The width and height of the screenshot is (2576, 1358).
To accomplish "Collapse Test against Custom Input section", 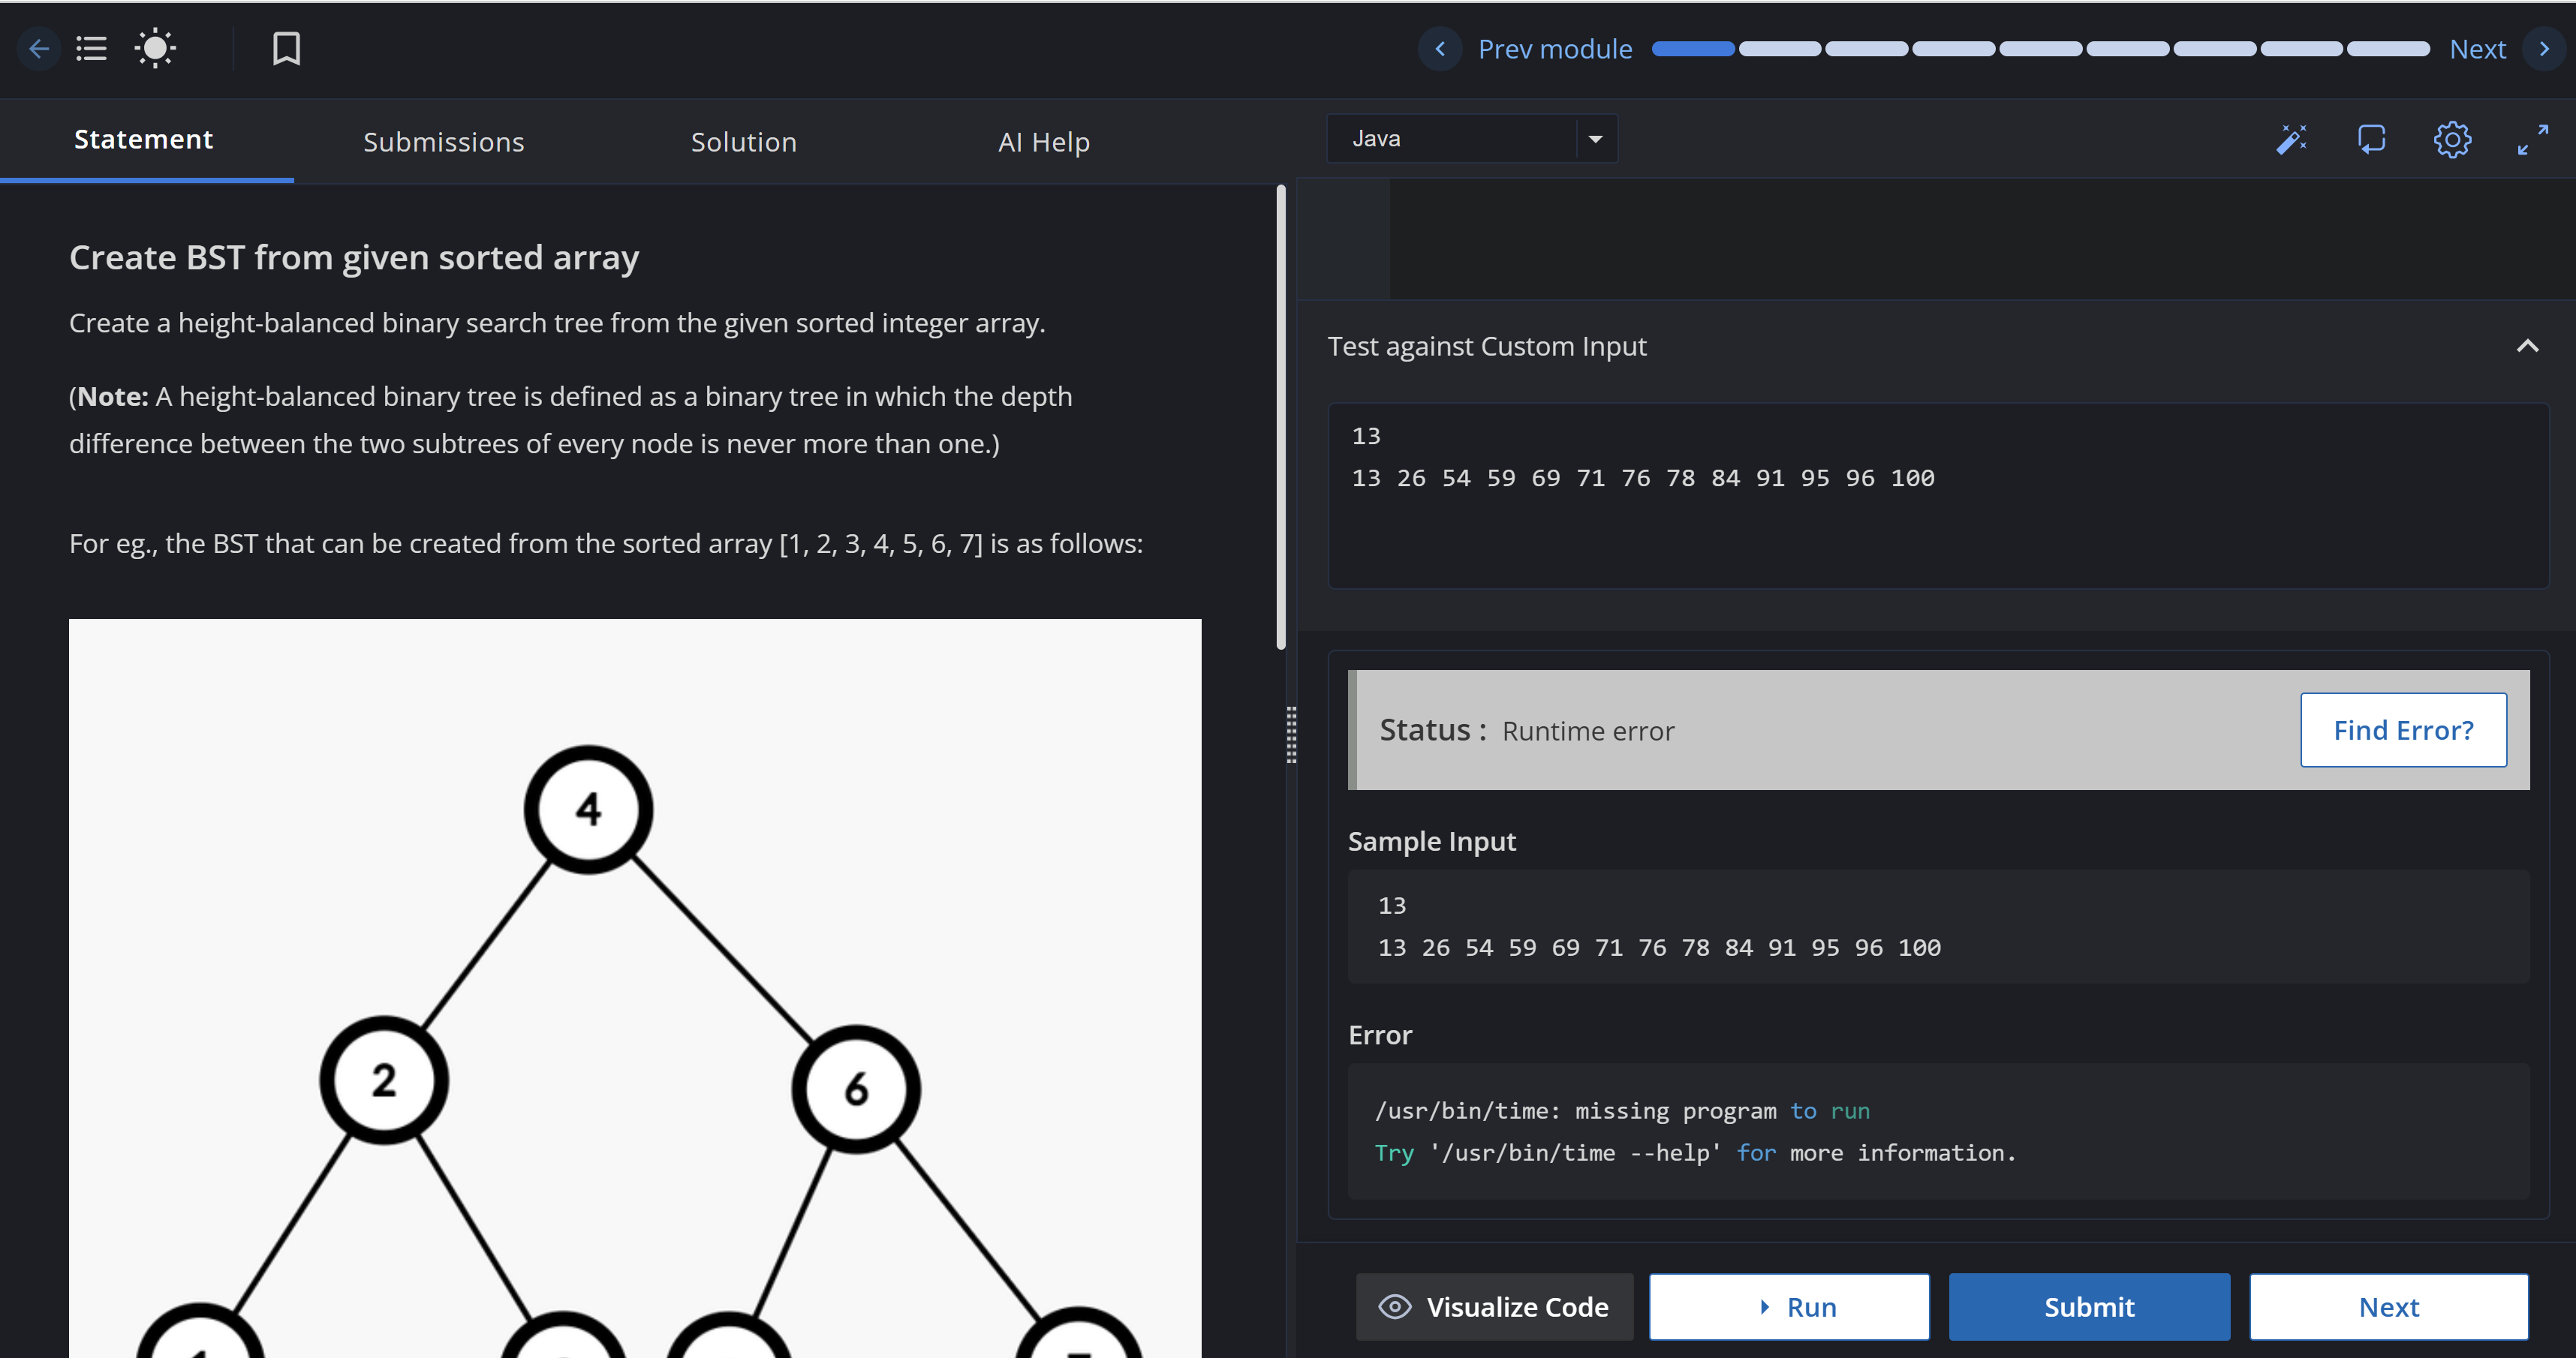I will point(2527,347).
